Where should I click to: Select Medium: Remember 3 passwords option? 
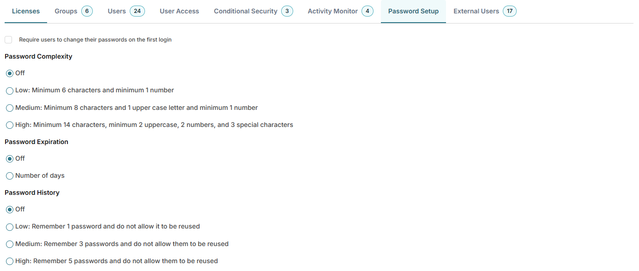point(10,244)
